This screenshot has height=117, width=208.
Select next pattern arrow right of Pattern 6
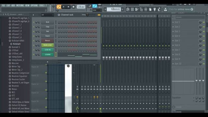coord(123,9)
